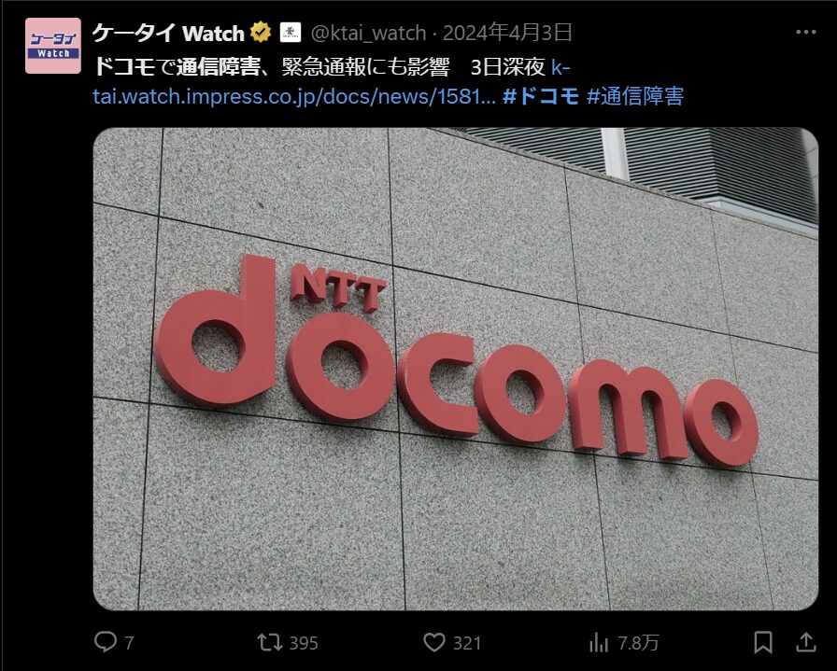837x671 pixels.
Task: View post analytics bar chart icon
Action: [x=599, y=642]
